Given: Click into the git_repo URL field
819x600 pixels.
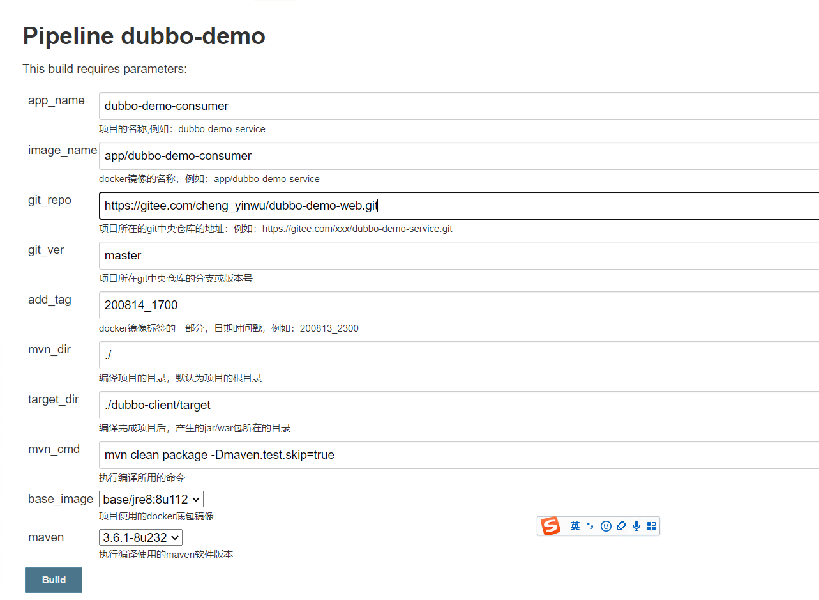Looking at the screenshot, I should tap(459, 206).
